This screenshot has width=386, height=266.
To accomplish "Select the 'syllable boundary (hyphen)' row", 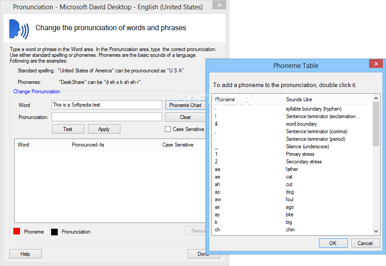I will tap(292, 109).
